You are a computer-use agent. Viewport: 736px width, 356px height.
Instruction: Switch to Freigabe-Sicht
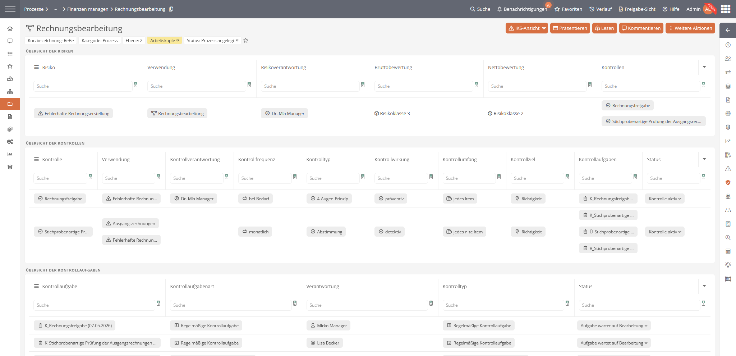tap(637, 9)
